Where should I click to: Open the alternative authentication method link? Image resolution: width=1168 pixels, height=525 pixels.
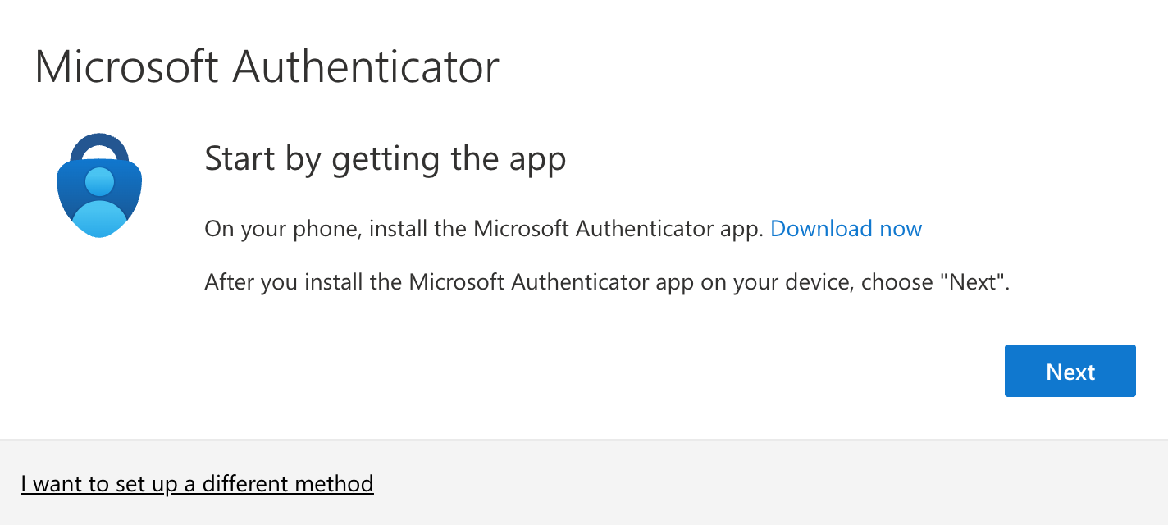[197, 484]
